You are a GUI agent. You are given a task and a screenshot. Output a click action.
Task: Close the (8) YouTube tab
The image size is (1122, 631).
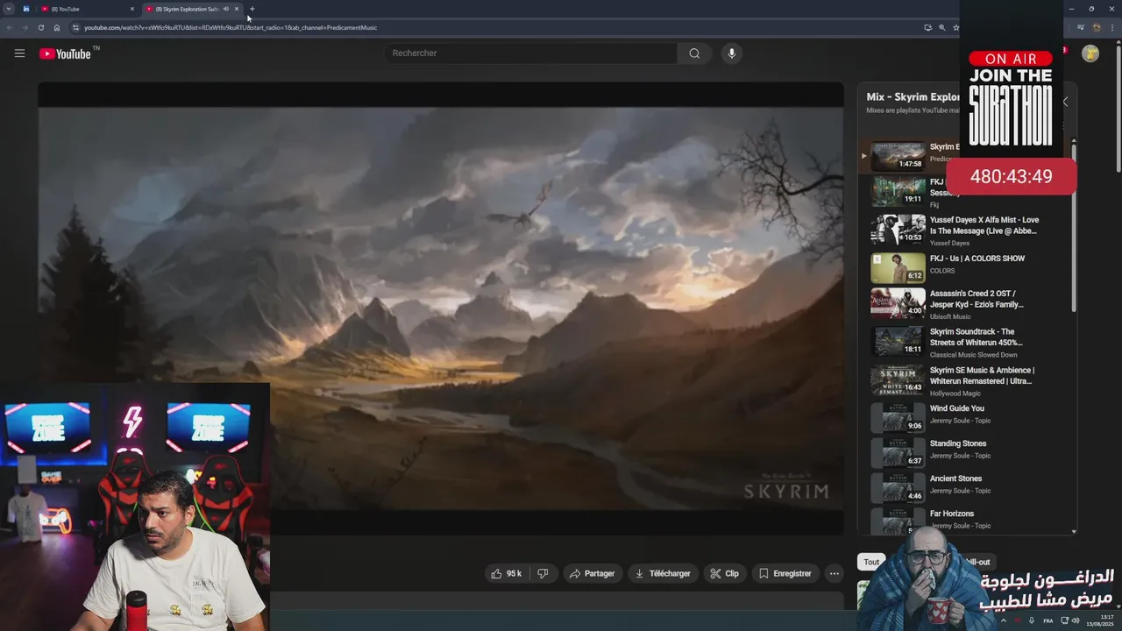(x=132, y=9)
